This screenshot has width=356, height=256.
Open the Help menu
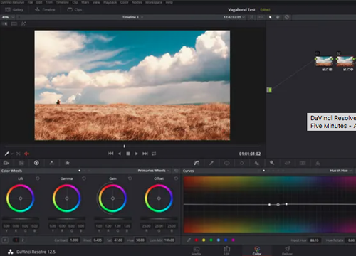click(169, 2)
